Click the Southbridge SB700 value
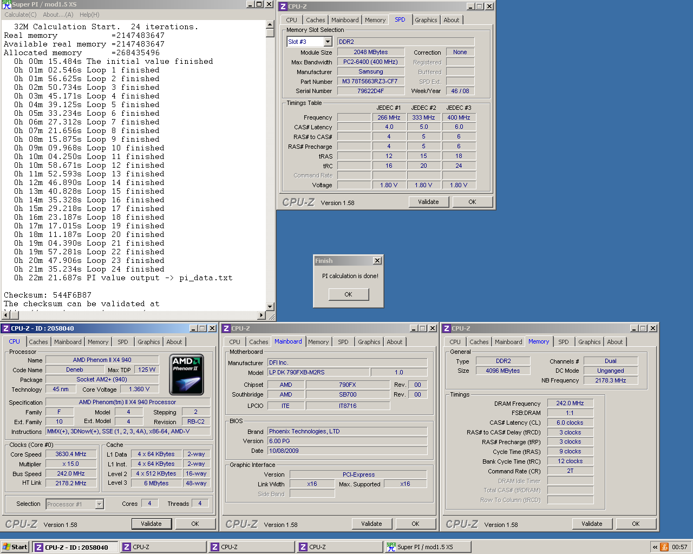This screenshot has width=693, height=554. 348,394
